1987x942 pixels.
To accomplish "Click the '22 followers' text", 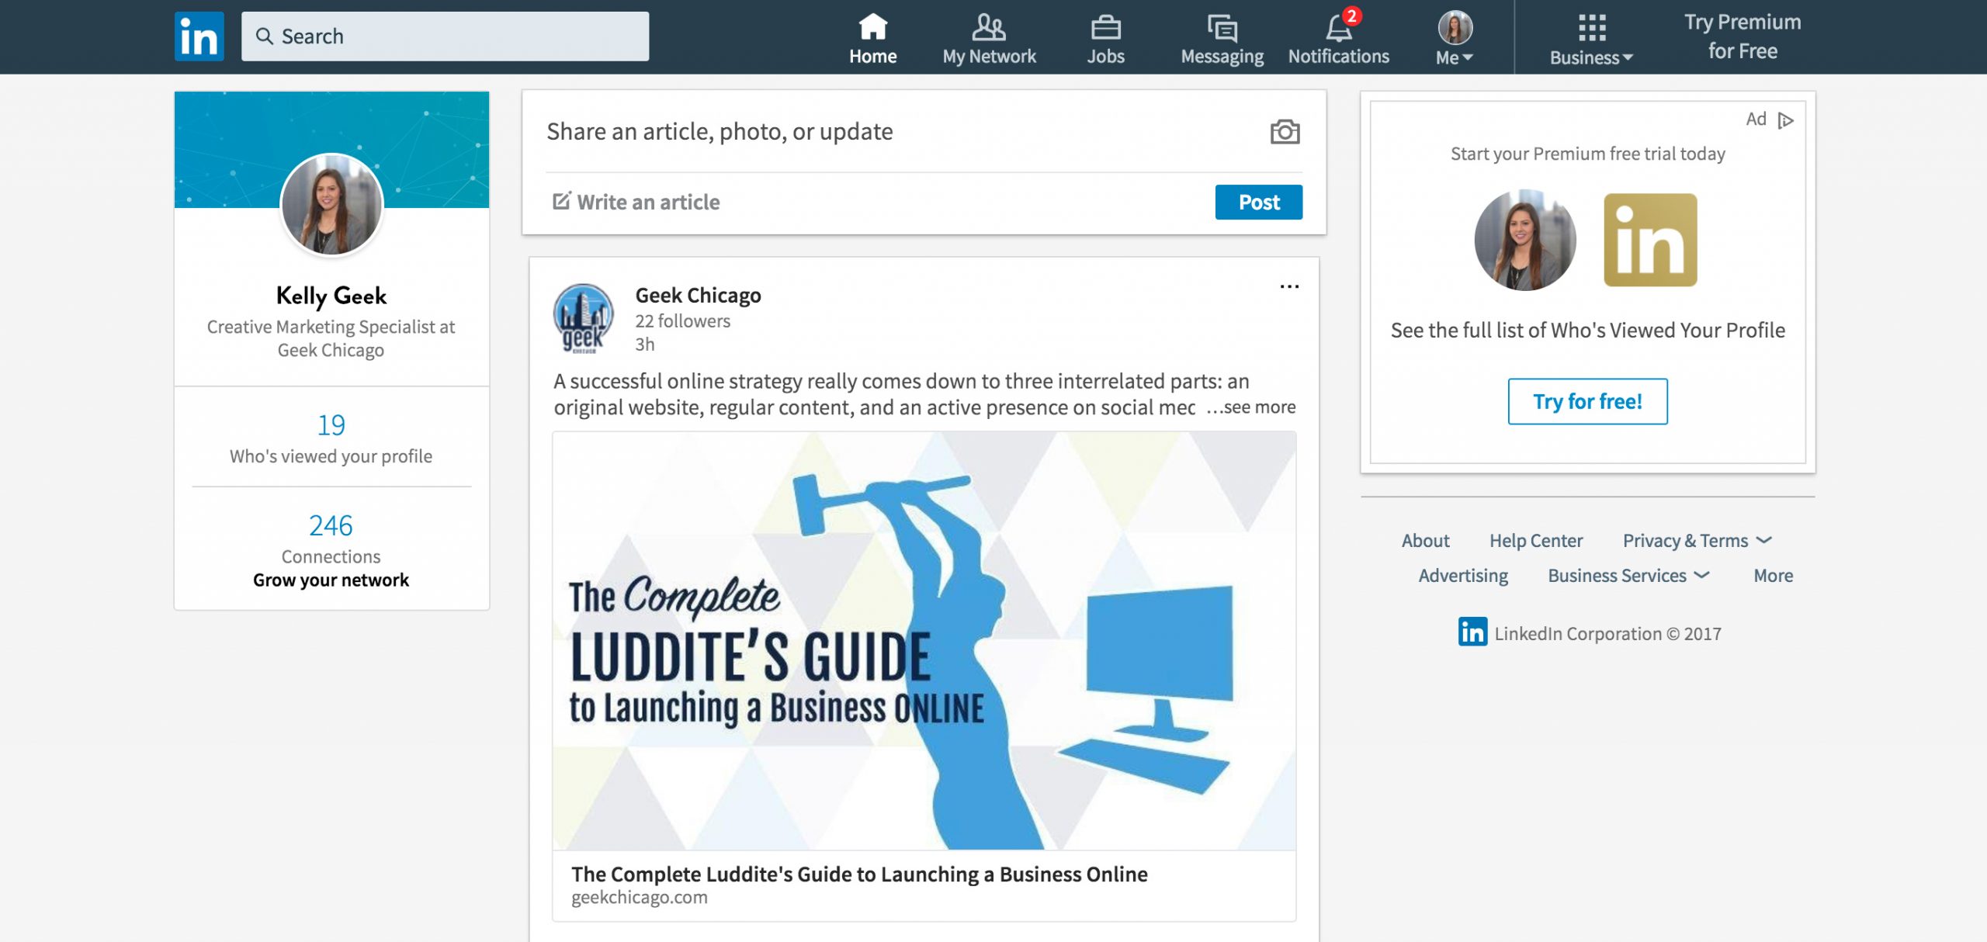I will coord(682,320).
